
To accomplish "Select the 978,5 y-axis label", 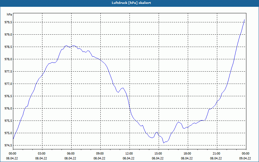I will click(8, 47).
